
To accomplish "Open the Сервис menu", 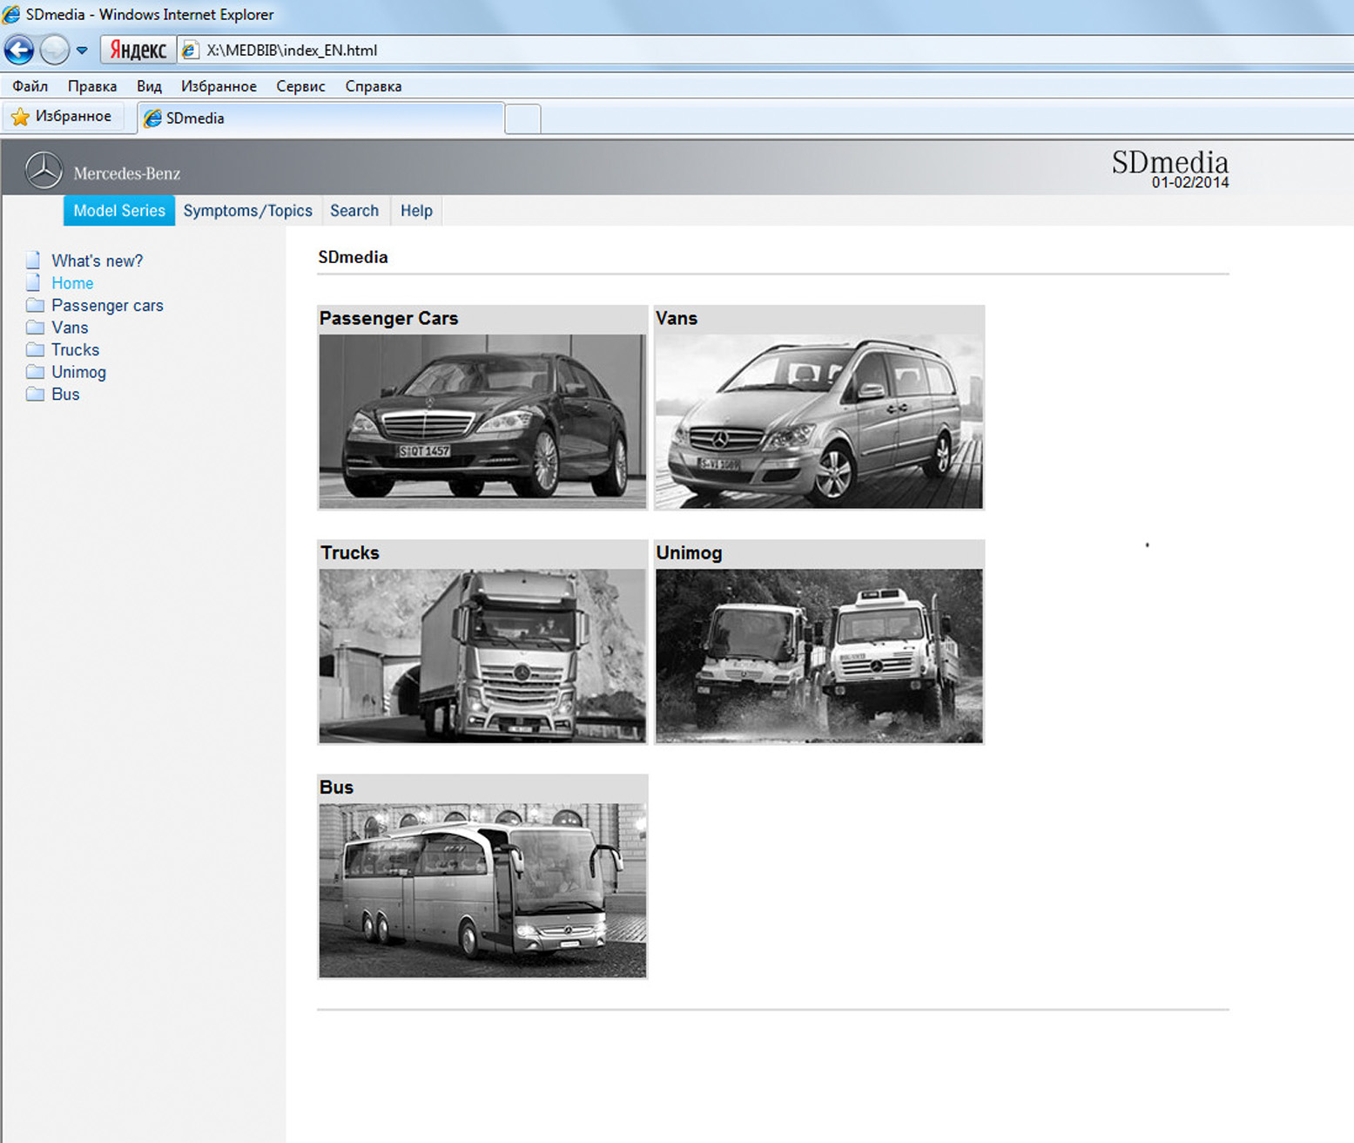I will click(x=300, y=86).
